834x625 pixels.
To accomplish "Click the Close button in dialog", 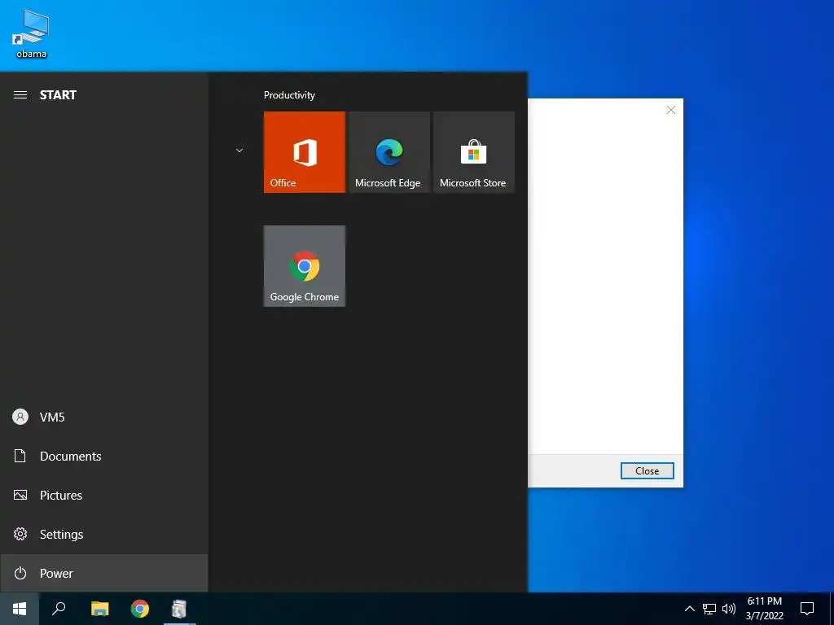I will point(647,471).
